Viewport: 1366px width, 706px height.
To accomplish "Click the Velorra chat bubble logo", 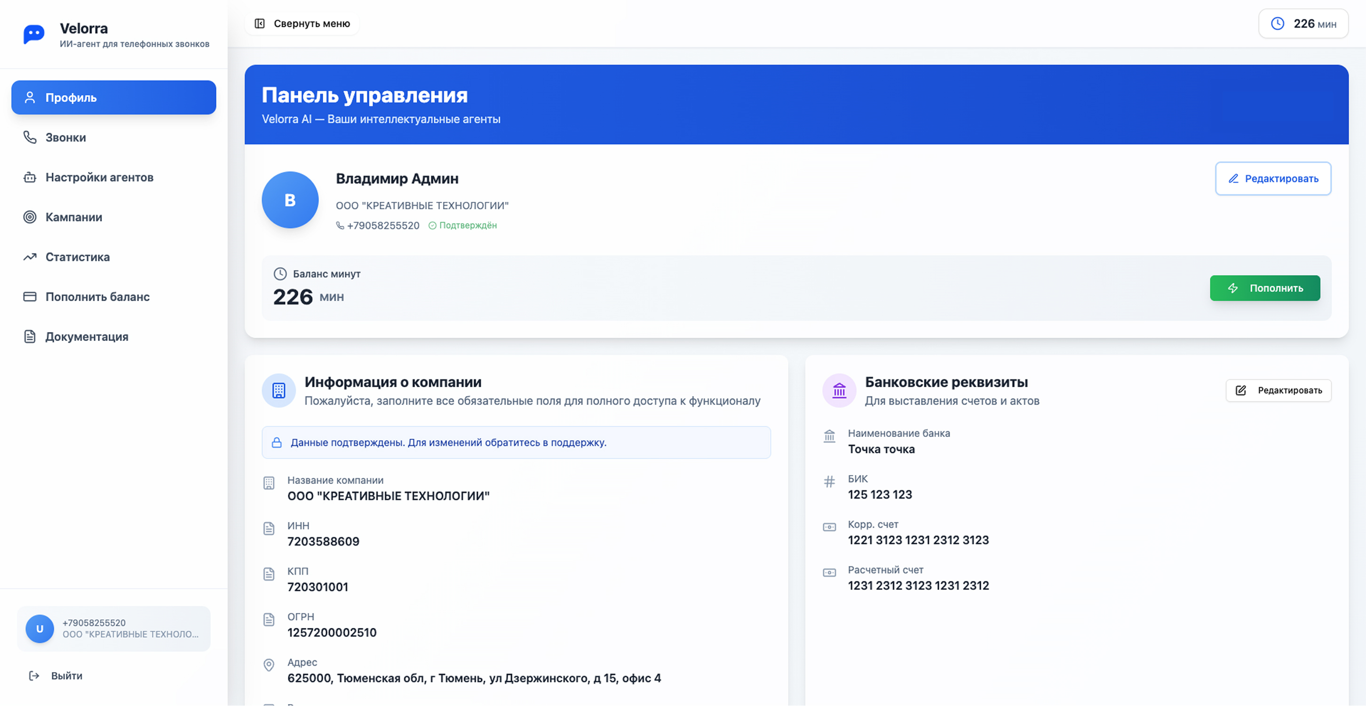I will [x=34, y=35].
